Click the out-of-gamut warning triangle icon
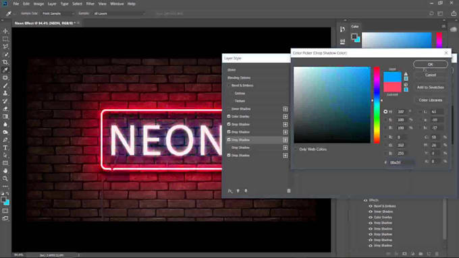 pyautogui.click(x=406, y=73)
